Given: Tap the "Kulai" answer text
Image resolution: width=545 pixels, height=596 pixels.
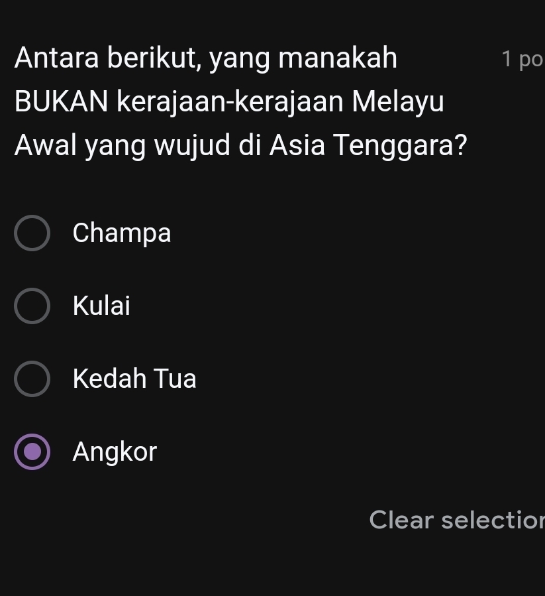Looking at the screenshot, I should point(101,306).
